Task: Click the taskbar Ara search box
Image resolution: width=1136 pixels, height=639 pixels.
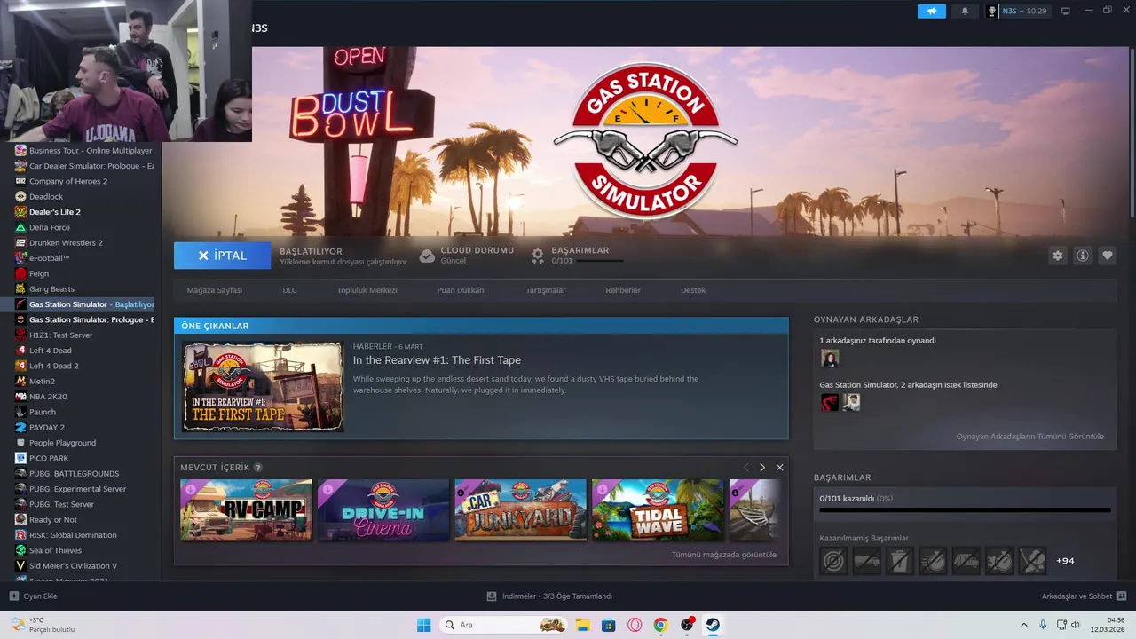Action: pyautogui.click(x=503, y=625)
